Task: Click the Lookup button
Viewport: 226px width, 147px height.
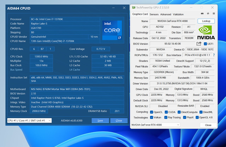Action: click(206, 21)
